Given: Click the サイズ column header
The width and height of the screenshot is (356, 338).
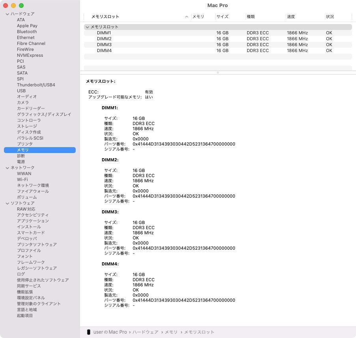Looking at the screenshot, I should 222,17.
